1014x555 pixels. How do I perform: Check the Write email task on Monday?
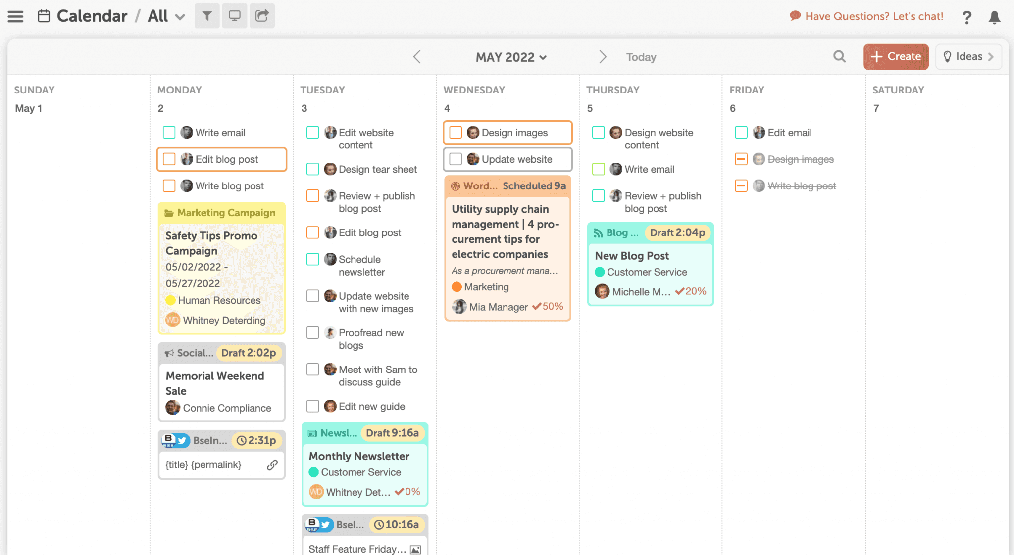pyautogui.click(x=169, y=133)
